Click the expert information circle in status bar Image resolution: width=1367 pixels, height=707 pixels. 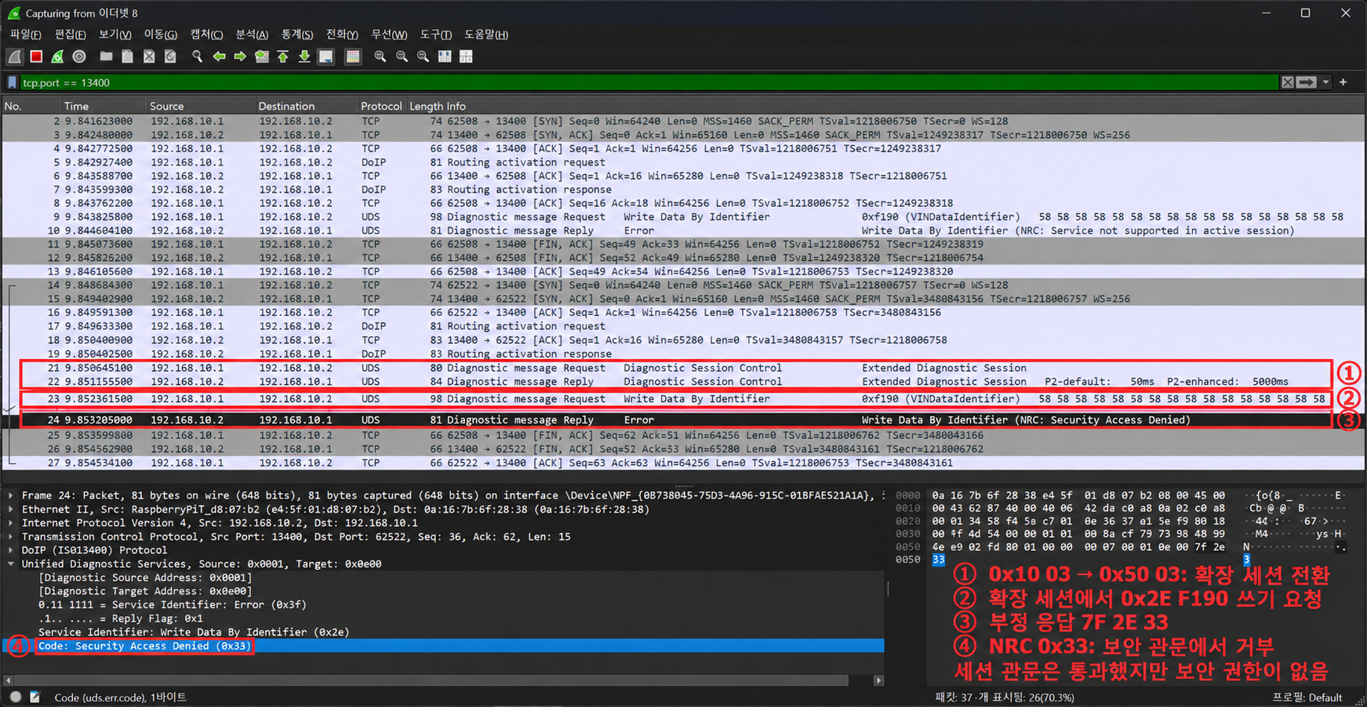[16, 697]
